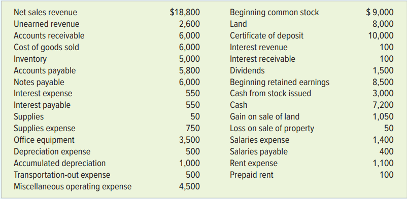This screenshot has width=407, height=199.
Task: Select the Interest expense amount 550
Action: click(x=193, y=93)
